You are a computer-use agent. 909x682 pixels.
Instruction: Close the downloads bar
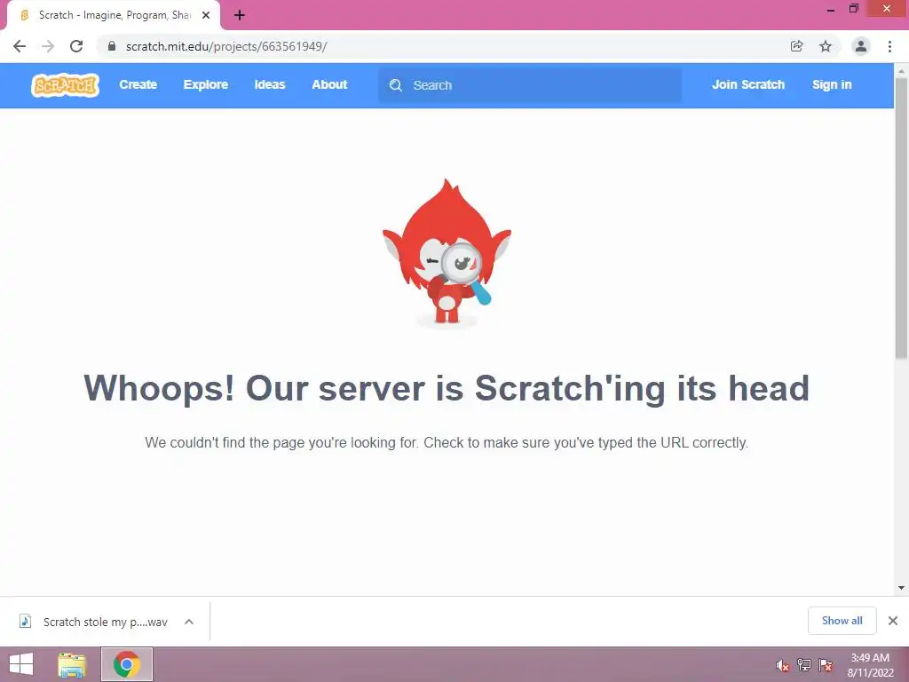[x=893, y=621]
